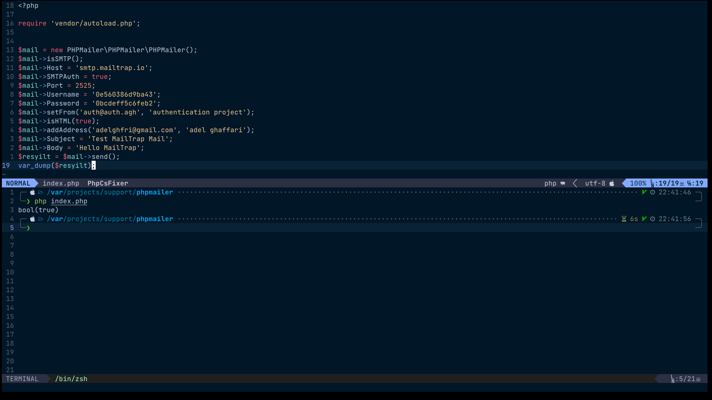
Task: Click the 'authentication project' string
Action: tap(197, 112)
